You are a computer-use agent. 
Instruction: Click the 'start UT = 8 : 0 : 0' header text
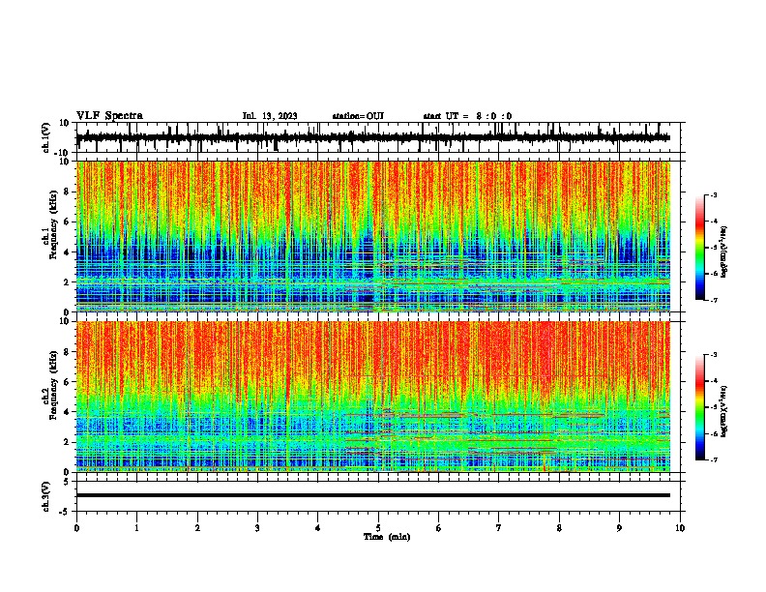coord(467,116)
